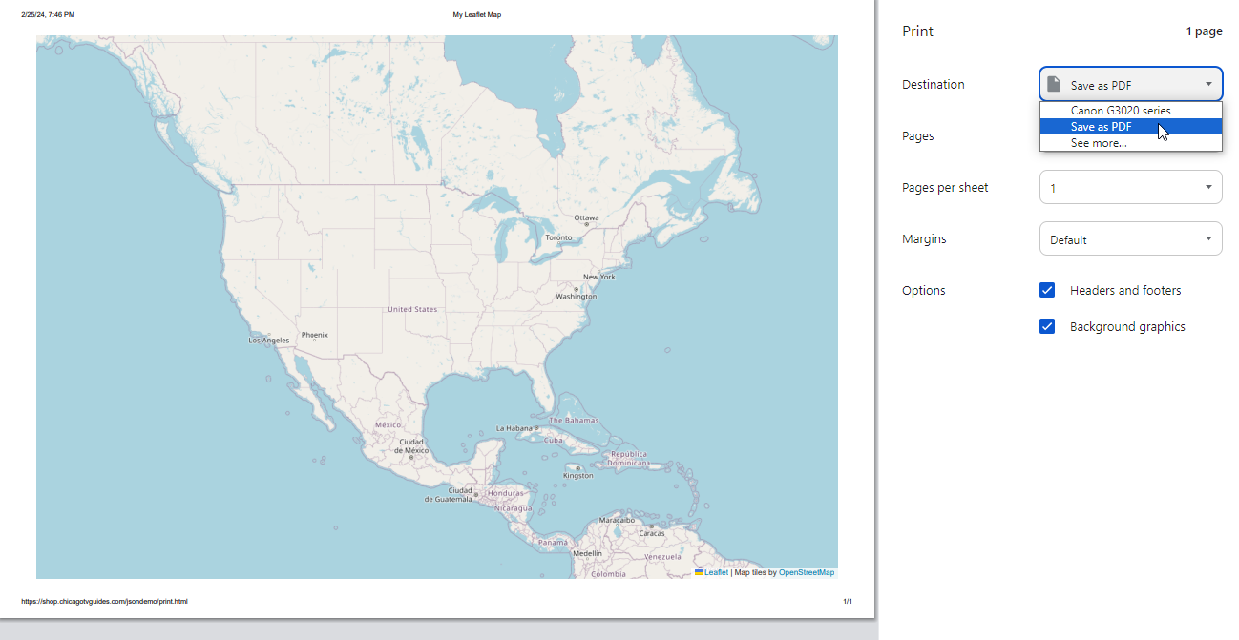Disable Background graphics printing
The image size is (1239, 640).
[x=1047, y=326]
